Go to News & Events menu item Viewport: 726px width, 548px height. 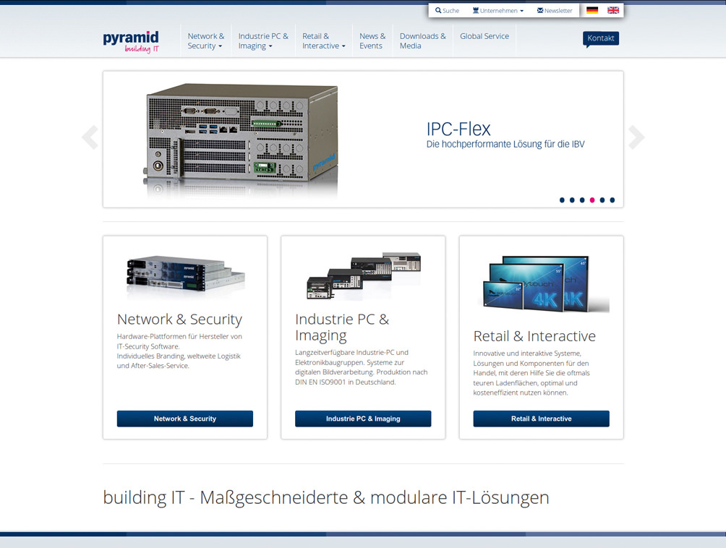[x=372, y=40]
